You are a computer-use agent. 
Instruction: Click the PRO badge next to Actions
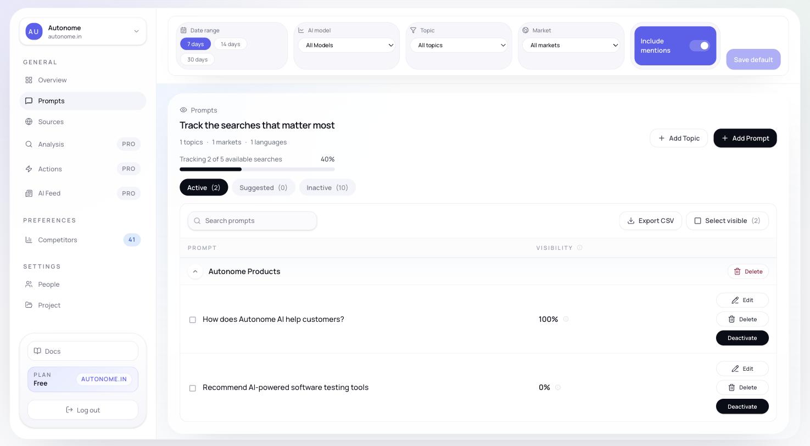[x=129, y=169]
